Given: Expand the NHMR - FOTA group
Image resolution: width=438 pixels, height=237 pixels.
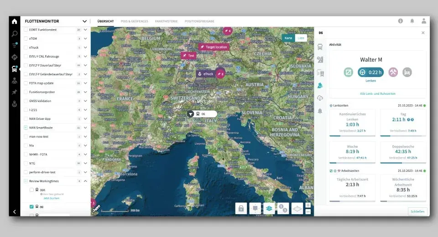Looking at the screenshot, I should [85, 155].
